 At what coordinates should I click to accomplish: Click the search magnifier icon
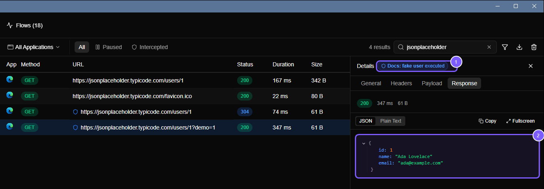coord(401,47)
